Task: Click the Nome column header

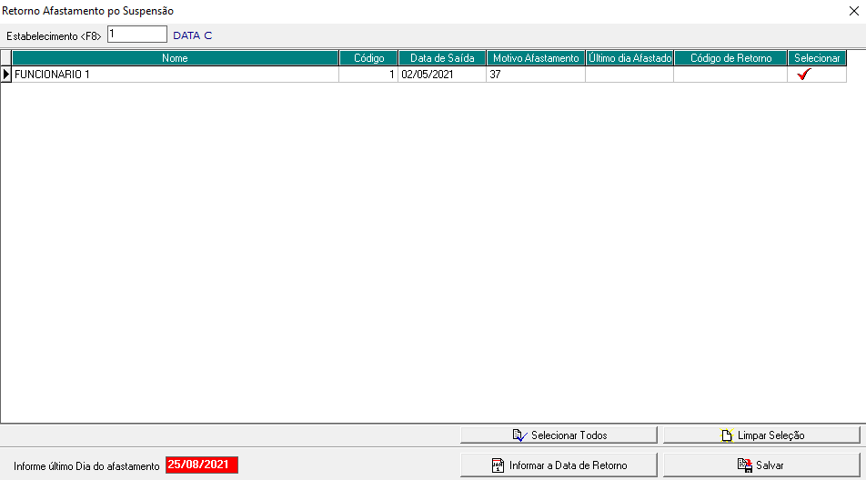Action: (x=175, y=58)
